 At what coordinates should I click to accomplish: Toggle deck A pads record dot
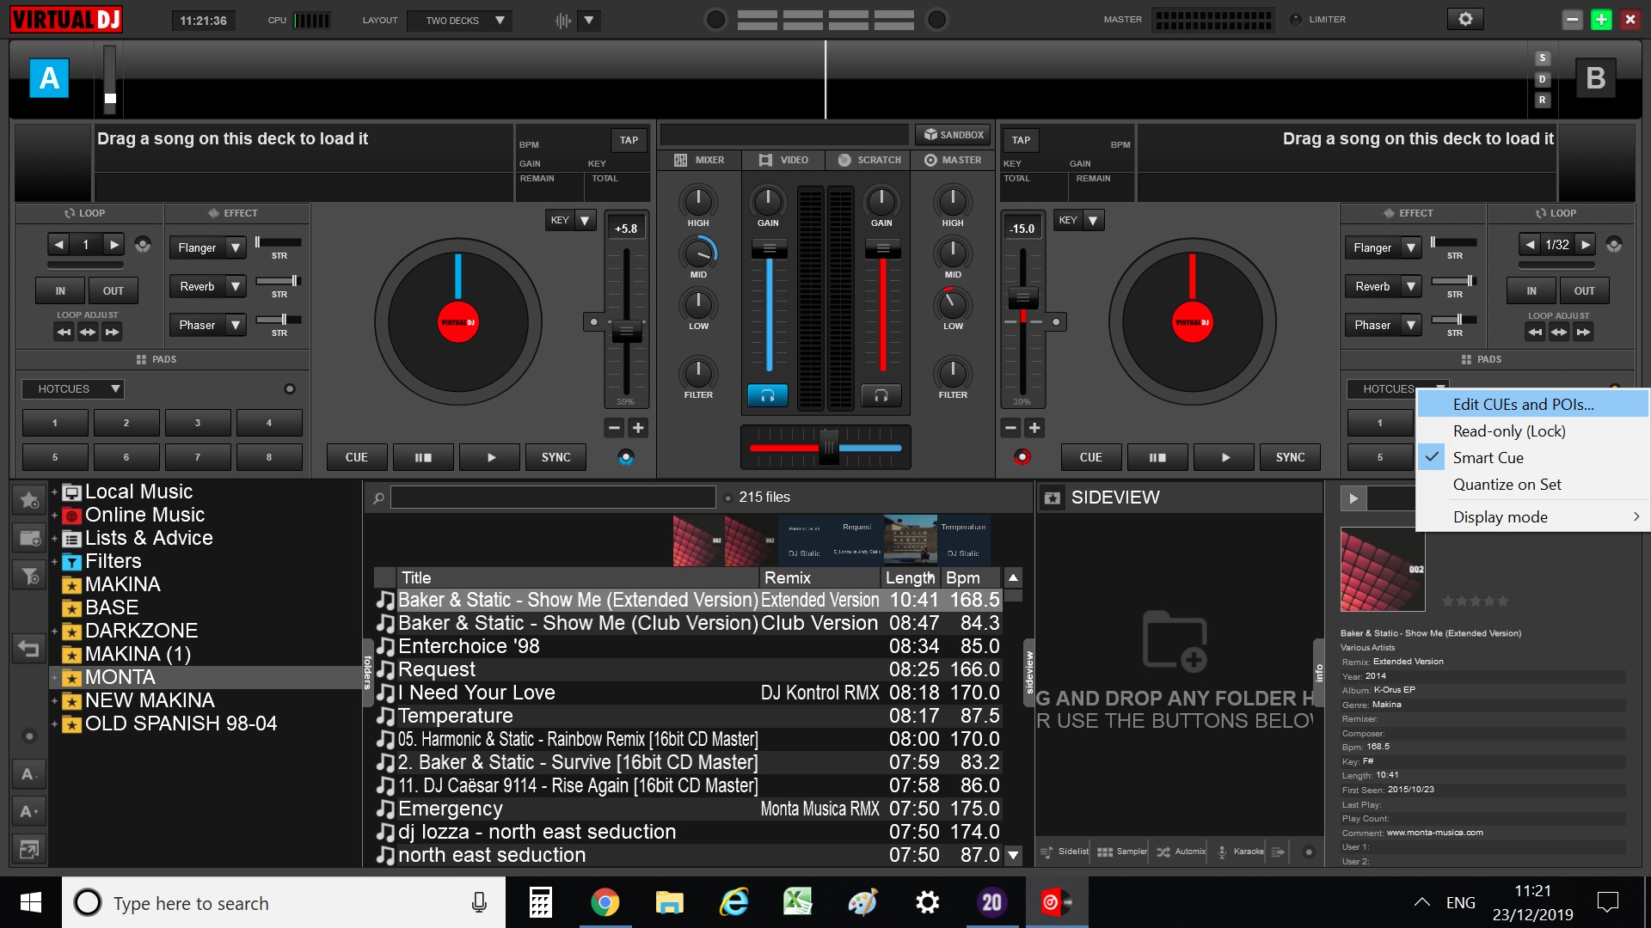click(290, 389)
